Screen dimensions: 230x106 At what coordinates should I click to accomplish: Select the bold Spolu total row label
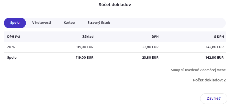coord(12,58)
